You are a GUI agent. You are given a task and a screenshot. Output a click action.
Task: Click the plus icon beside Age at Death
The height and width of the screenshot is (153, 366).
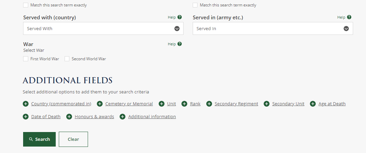313,104
